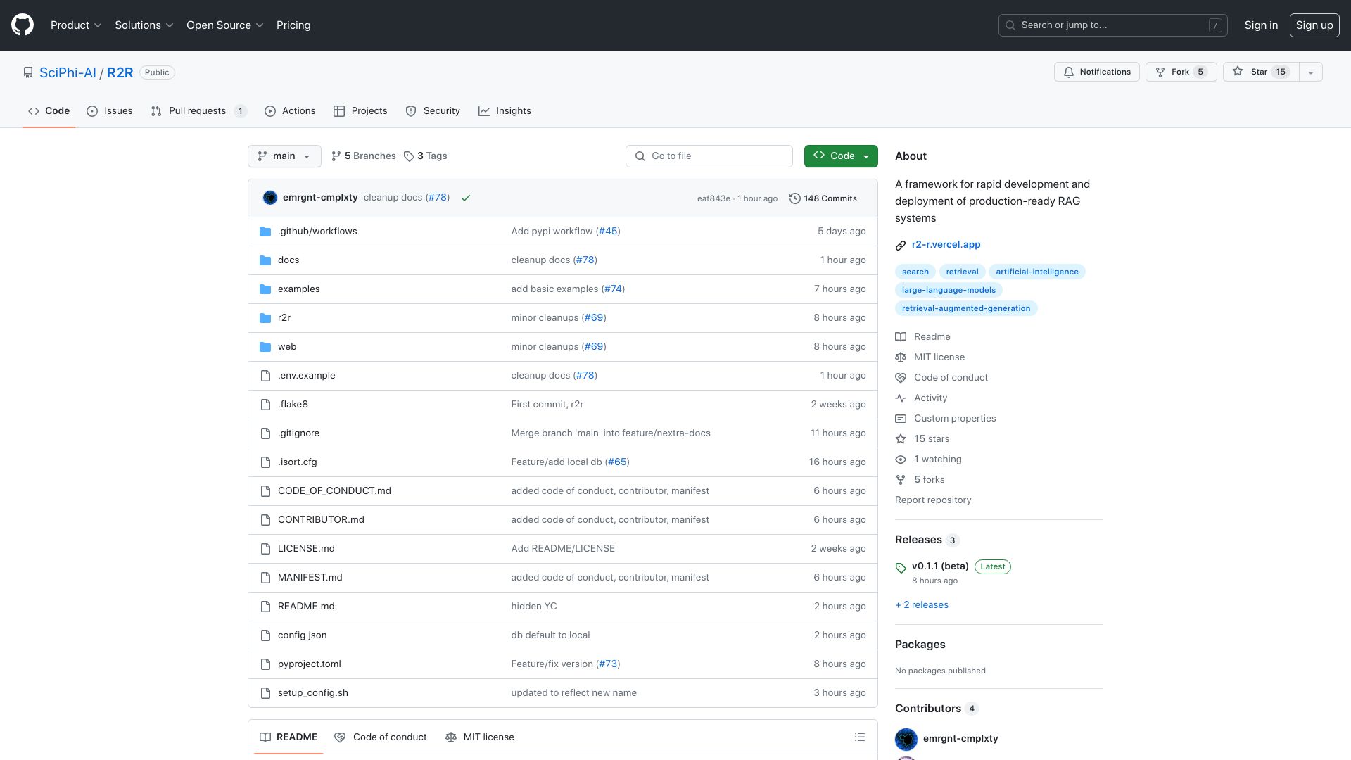Open the main branch selector dropdown
The height and width of the screenshot is (760, 1351).
click(284, 156)
